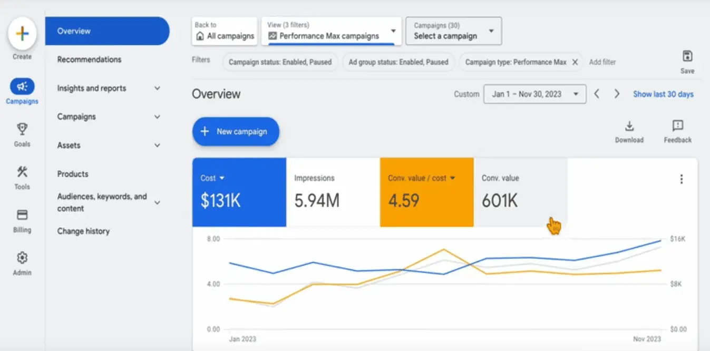Open the chart's three-dot more menu

pyautogui.click(x=682, y=179)
